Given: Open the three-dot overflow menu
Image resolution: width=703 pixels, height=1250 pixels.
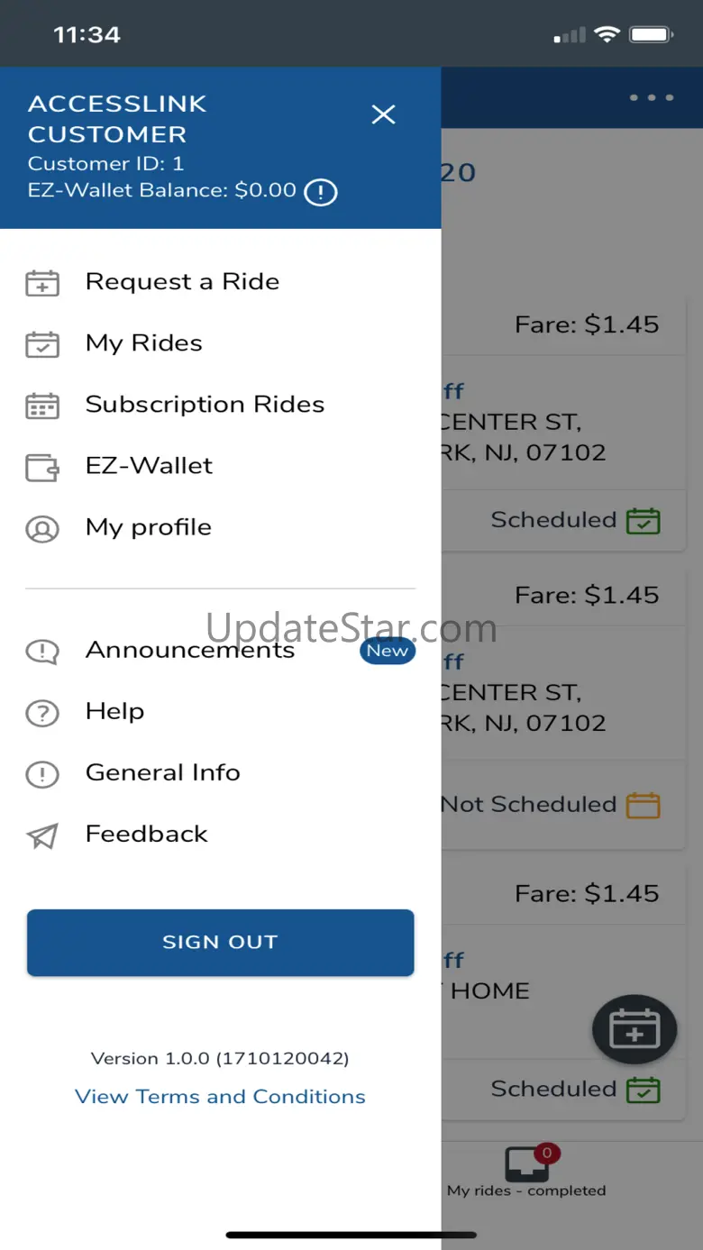Looking at the screenshot, I should click(652, 97).
